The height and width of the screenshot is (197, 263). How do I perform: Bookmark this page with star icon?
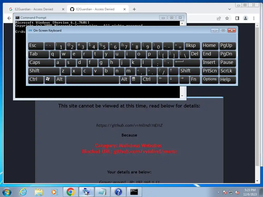point(227,18)
